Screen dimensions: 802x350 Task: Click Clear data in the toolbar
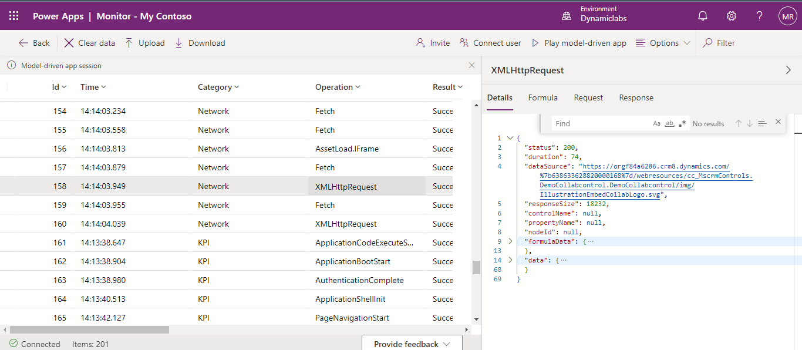tap(90, 43)
